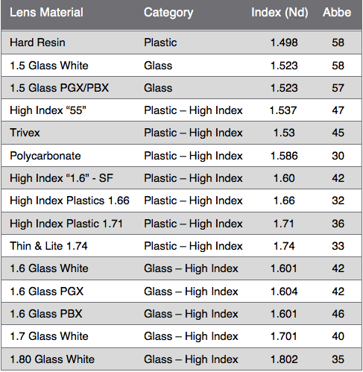This screenshot has width=363, height=372.
Task: Click the 1.7 Glass White cell
Action: [x=49, y=336]
